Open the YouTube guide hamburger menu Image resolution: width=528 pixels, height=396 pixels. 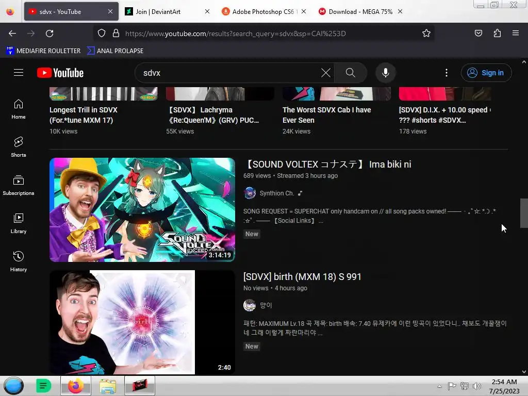click(x=19, y=73)
